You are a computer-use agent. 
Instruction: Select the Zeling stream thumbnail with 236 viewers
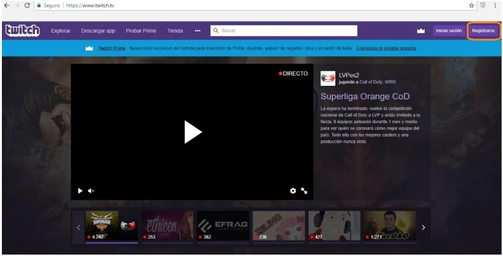tap(279, 226)
